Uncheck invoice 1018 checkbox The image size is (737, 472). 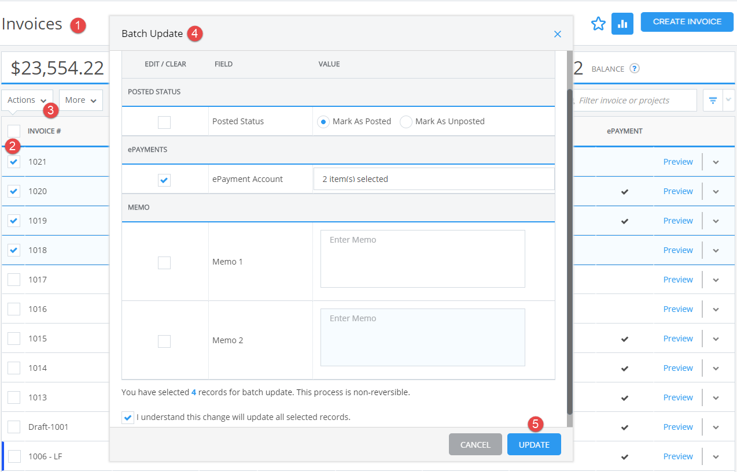click(14, 250)
